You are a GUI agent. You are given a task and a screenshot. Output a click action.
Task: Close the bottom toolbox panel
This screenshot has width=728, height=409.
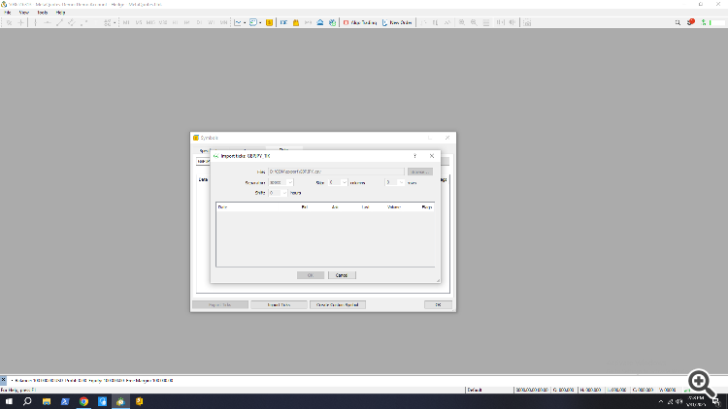(3, 380)
